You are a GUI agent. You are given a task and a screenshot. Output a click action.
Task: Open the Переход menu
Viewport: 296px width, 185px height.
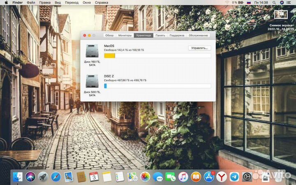pos(72,2)
